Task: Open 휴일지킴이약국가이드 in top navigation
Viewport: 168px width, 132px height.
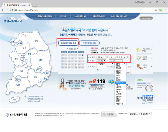Action: [119, 16]
